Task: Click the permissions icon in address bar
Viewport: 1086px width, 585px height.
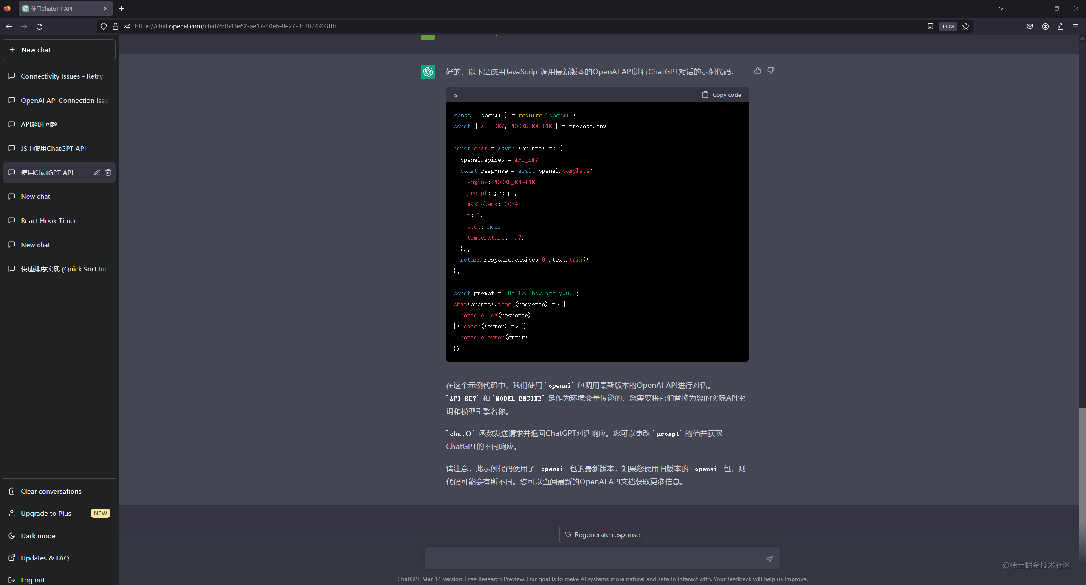Action: coord(127,26)
